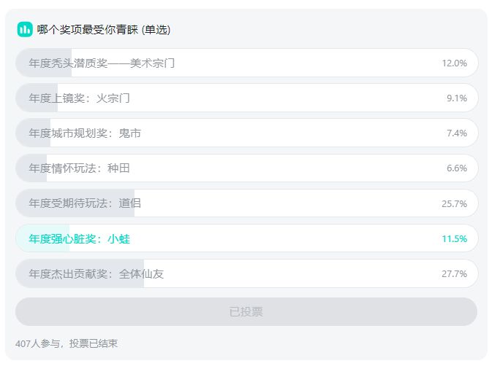Choose the 年度上镜奖：火宗门 option
The image size is (489, 366).
point(79,98)
